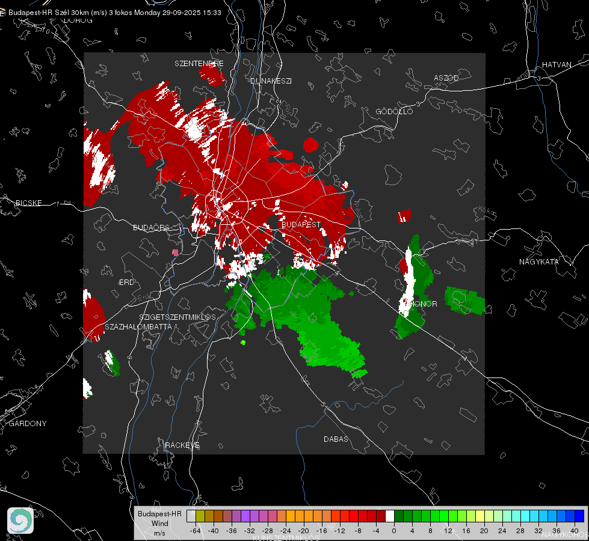Screen dimensions: 589x541
Task: Choose the olive swatch next to the grey one
Action: (200, 516)
